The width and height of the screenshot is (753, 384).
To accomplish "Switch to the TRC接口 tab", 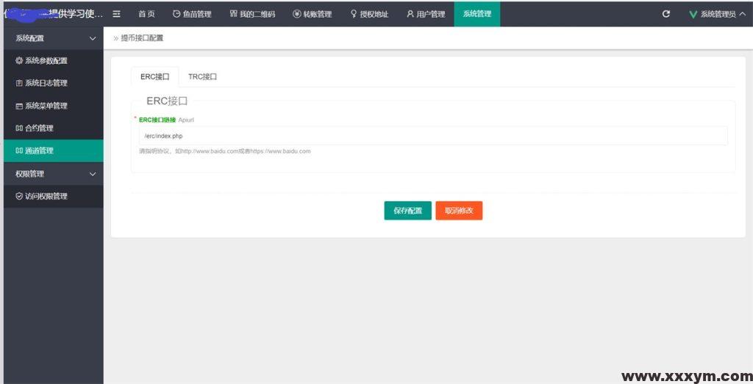I will [202, 76].
